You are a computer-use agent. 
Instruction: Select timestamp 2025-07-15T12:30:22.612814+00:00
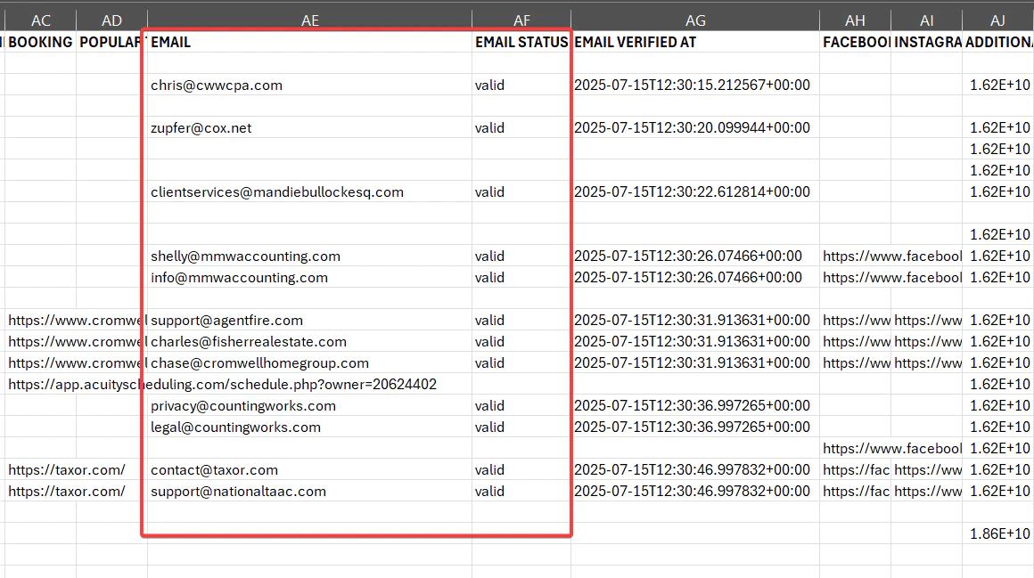point(695,191)
